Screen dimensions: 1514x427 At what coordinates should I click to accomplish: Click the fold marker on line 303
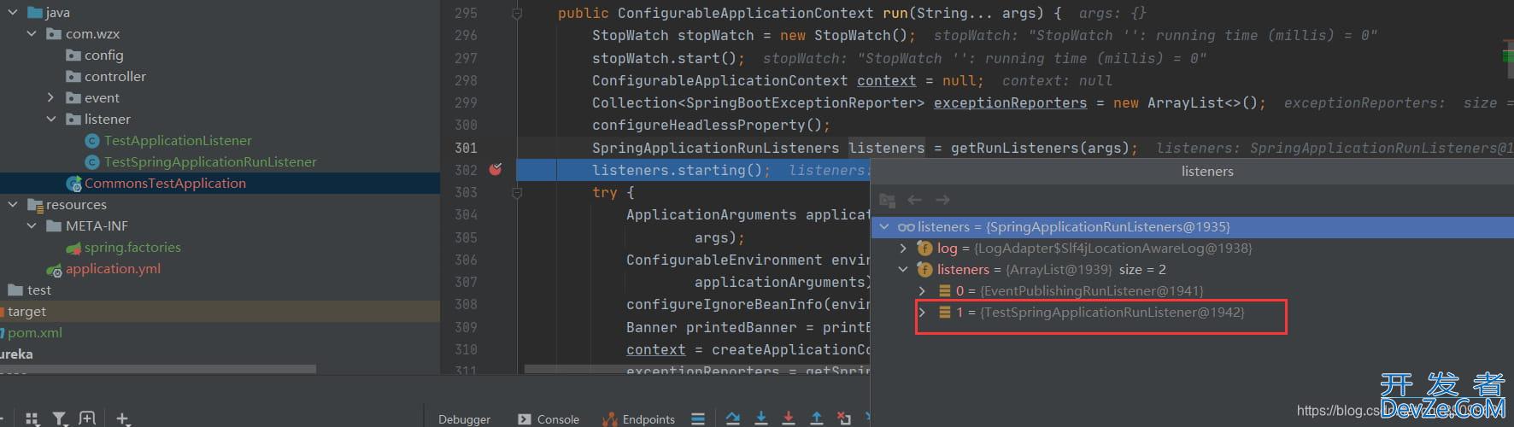[517, 193]
